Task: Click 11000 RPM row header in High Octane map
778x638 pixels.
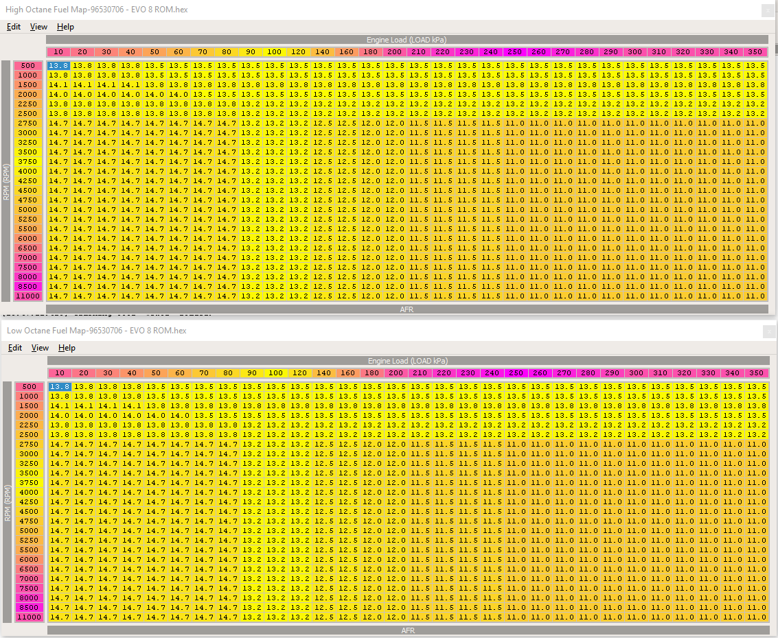Action: (x=28, y=296)
